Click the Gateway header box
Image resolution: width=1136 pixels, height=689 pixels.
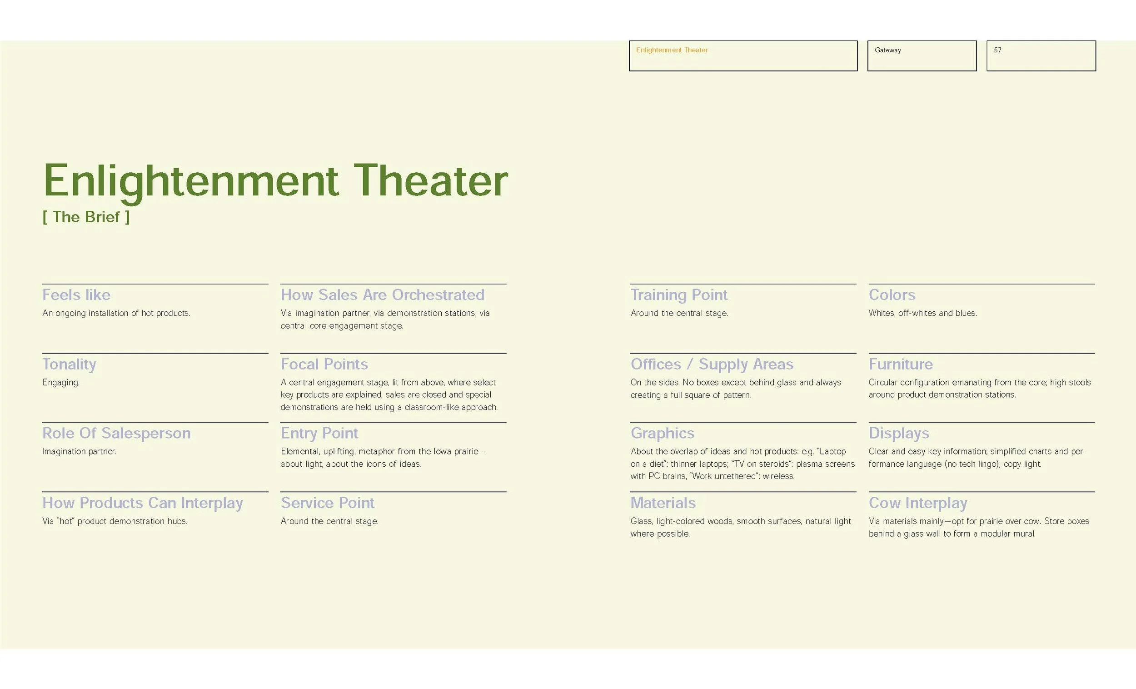click(x=922, y=56)
